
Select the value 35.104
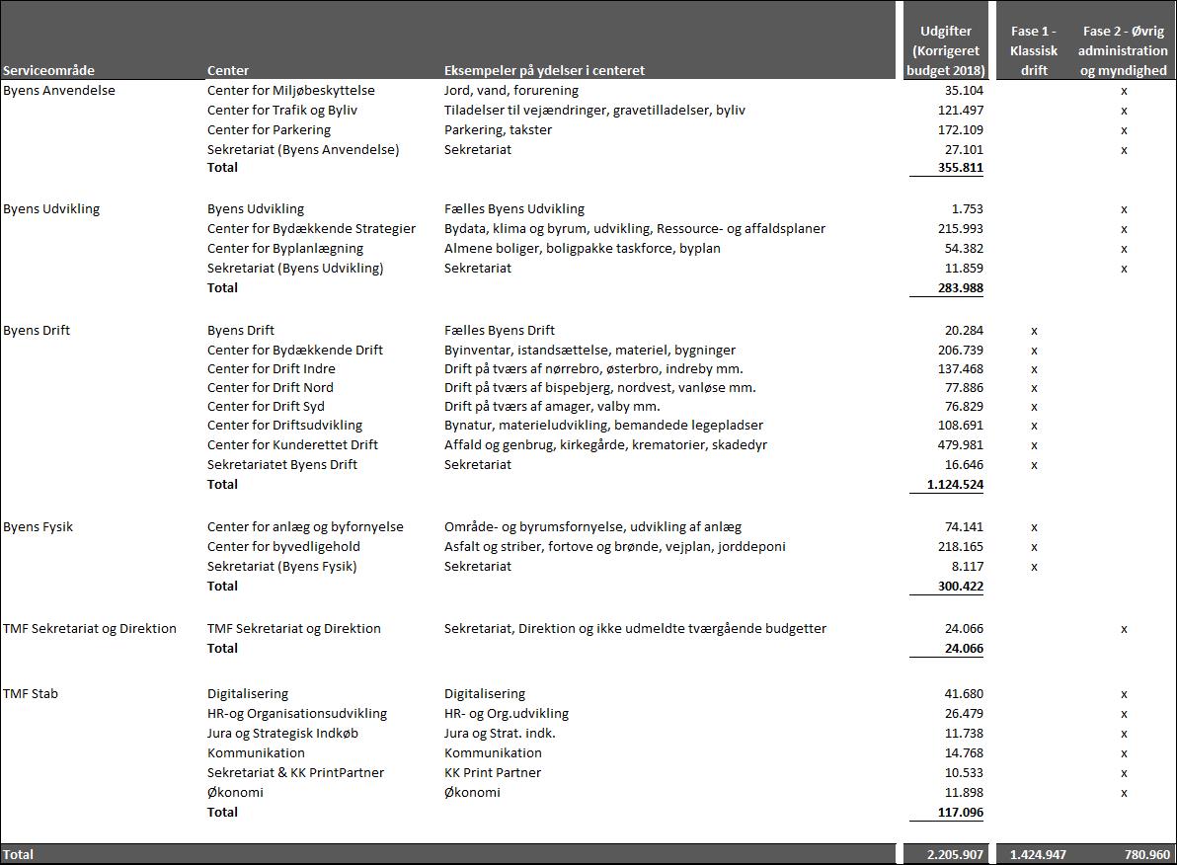pyautogui.click(x=964, y=90)
